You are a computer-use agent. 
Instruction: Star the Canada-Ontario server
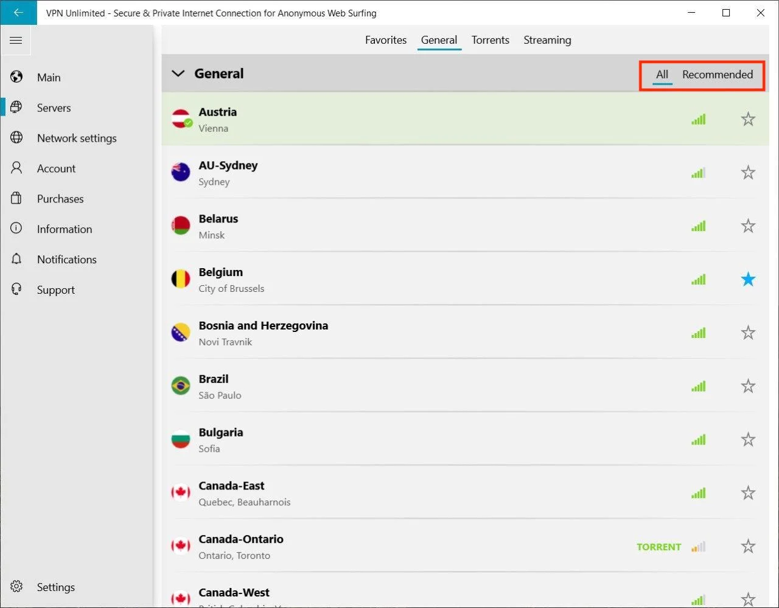click(748, 546)
